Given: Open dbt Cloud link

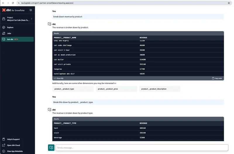Looking at the screenshot, I should tap(18, 145).
